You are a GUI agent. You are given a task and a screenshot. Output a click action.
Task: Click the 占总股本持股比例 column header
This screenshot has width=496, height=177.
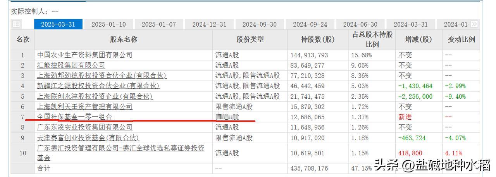coord(372,39)
